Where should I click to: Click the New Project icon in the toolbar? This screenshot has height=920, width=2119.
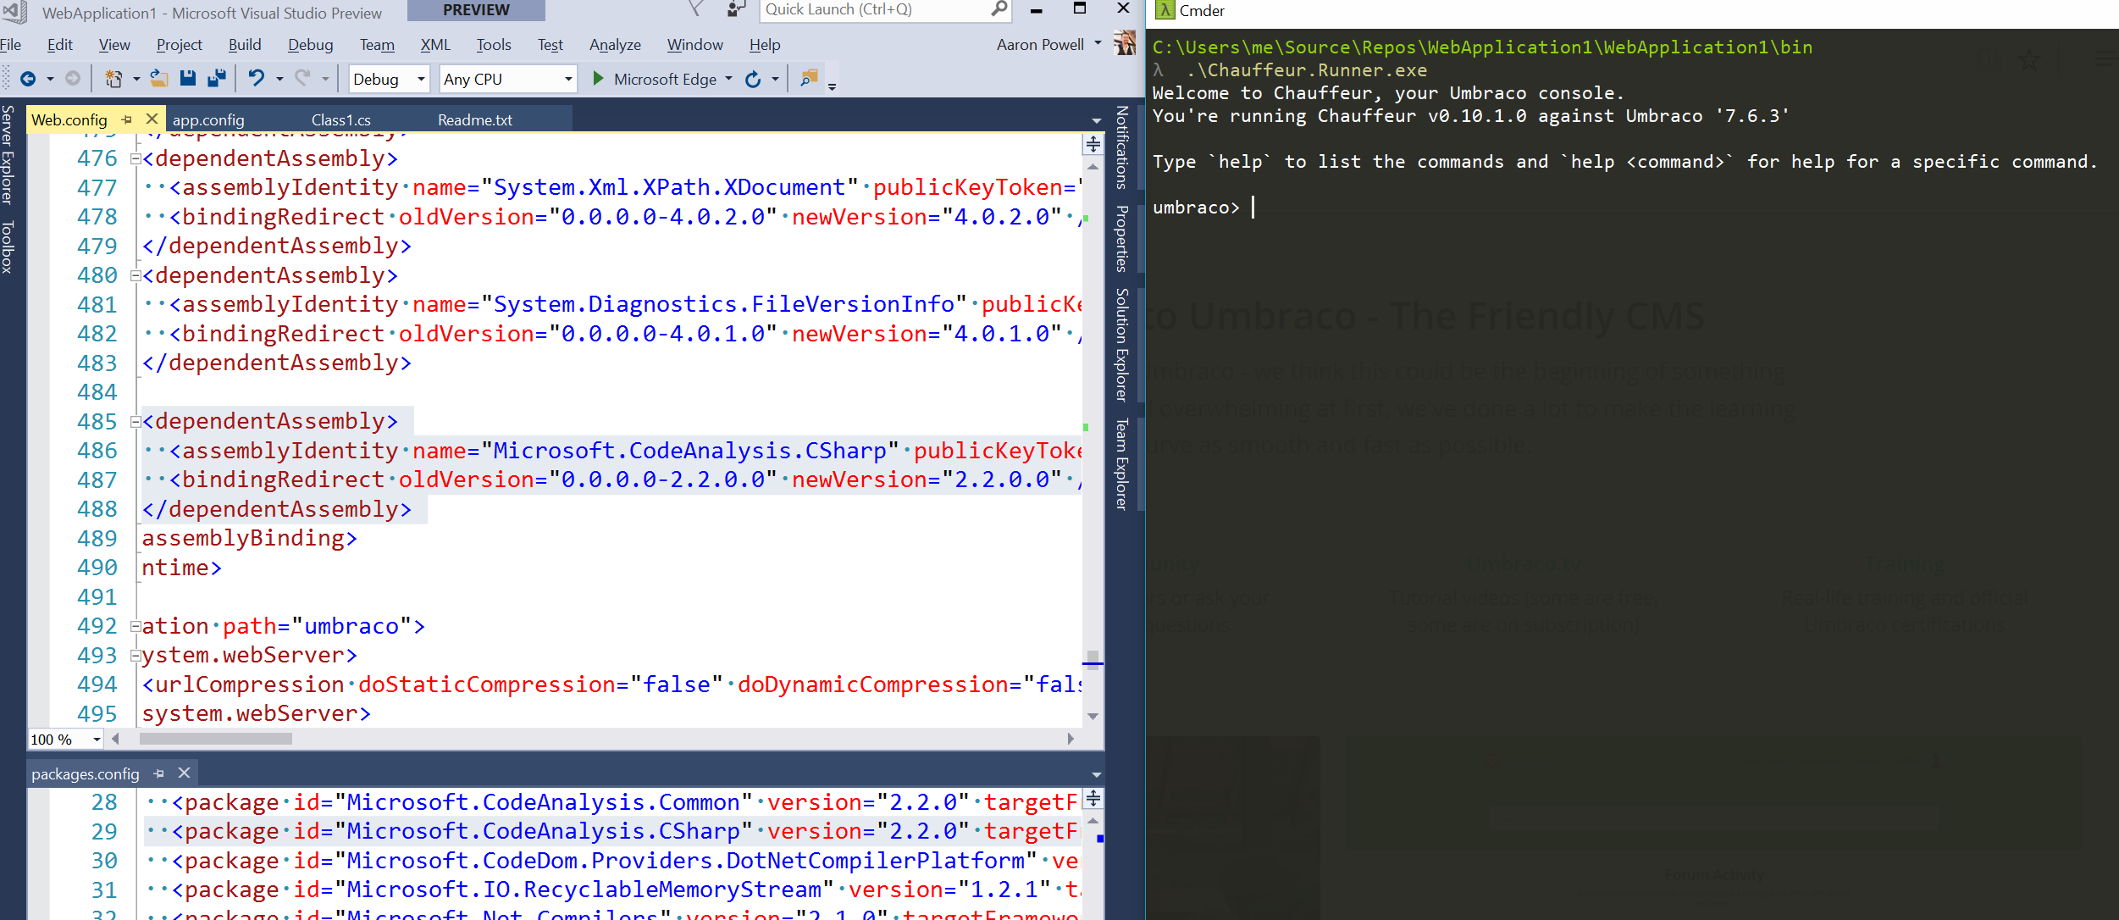coord(113,79)
